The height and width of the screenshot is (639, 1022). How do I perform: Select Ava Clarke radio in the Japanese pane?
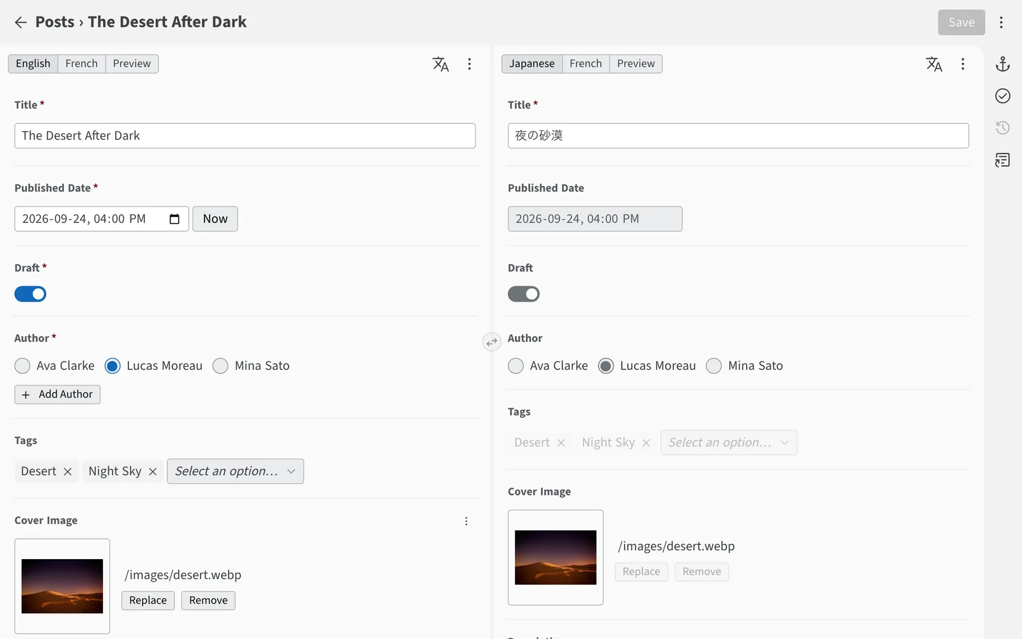pos(515,366)
